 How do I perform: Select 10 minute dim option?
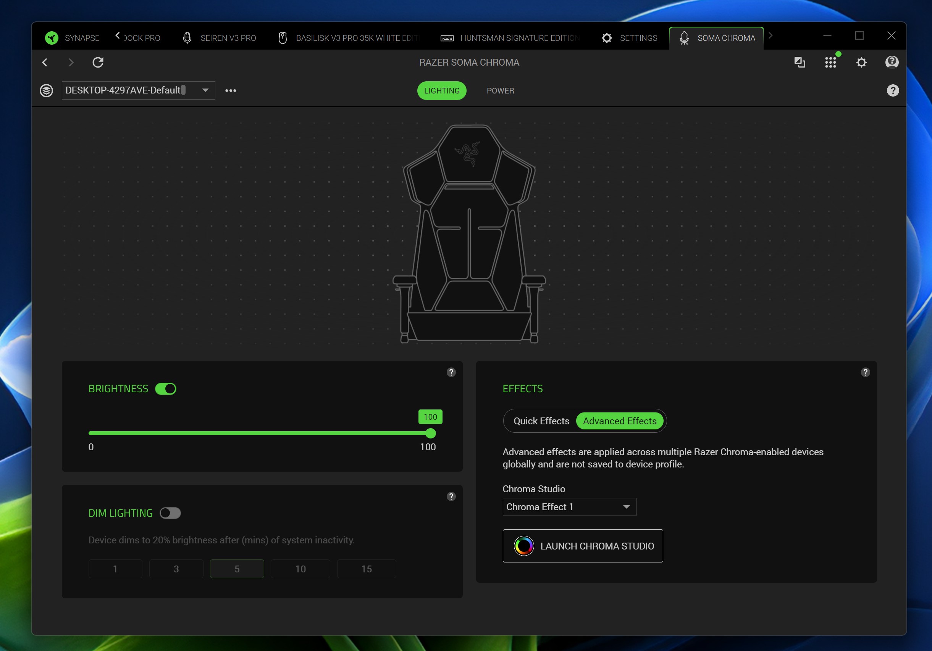point(300,569)
